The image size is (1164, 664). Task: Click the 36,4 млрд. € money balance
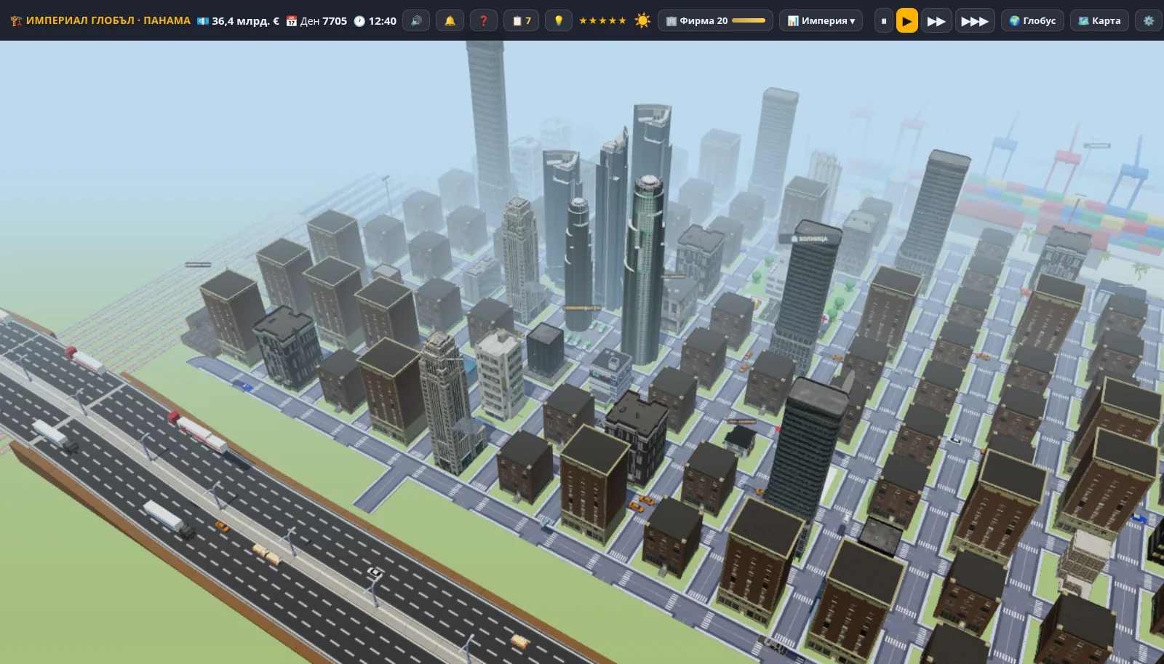pos(238,20)
